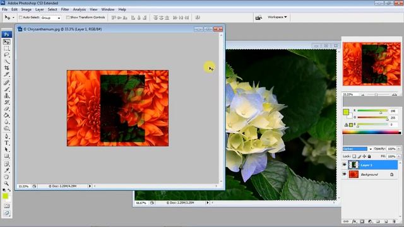
Task: Open the File menu
Action: coord(4,9)
